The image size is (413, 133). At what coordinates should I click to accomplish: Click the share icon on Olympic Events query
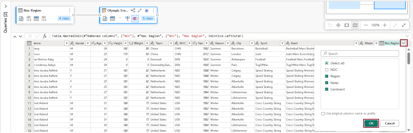pyautogui.click(x=133, y=10)
